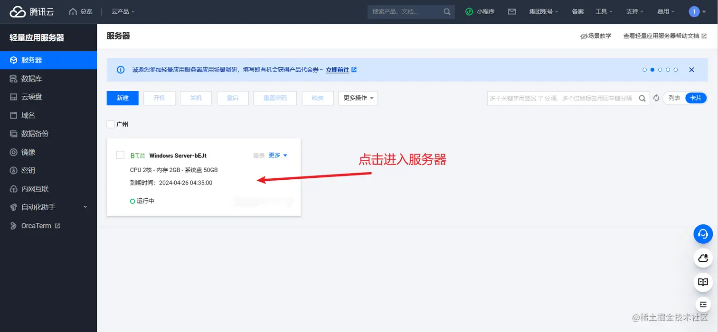
Task: Click the 镜像 image sidebar icon
Action: (13, 152)
